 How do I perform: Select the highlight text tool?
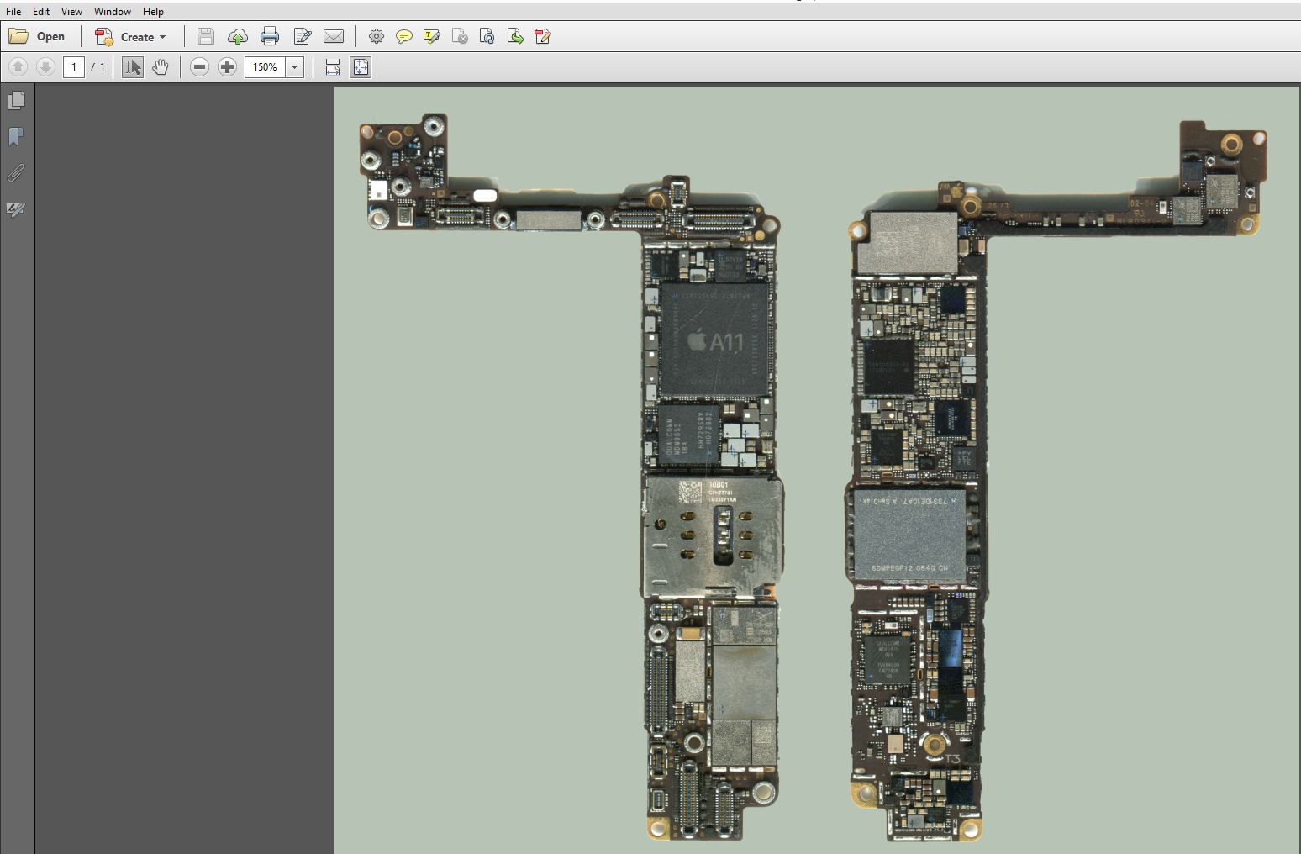tap(432, 36)
